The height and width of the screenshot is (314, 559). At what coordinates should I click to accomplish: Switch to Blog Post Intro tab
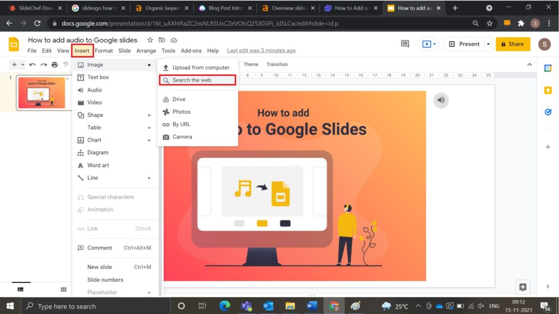[x=225, y=8]
